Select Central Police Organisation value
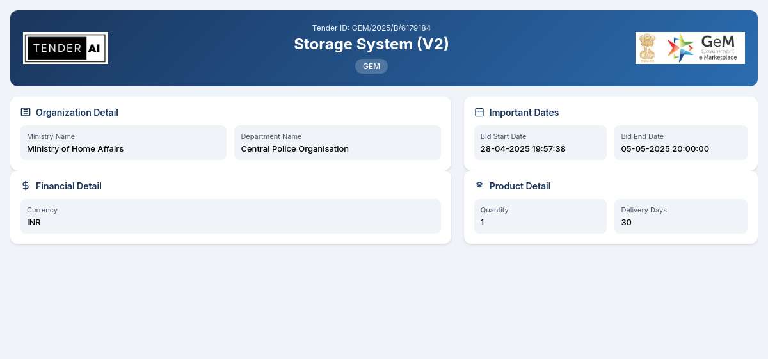This screenshot has width=768, height=359. 295,149
